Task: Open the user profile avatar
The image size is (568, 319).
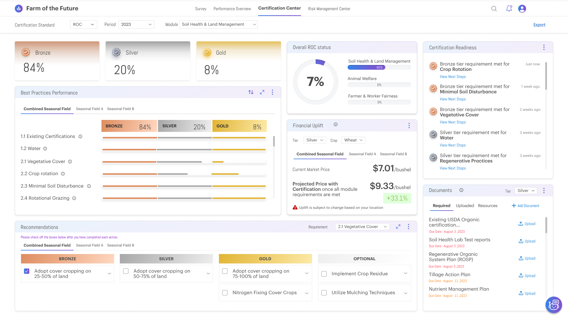Action: [522, 9]
